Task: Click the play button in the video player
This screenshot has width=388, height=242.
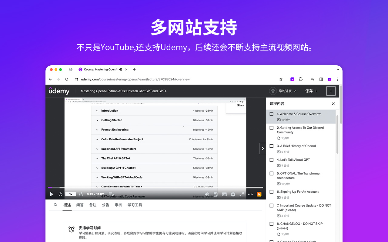Action: [52, 194]
